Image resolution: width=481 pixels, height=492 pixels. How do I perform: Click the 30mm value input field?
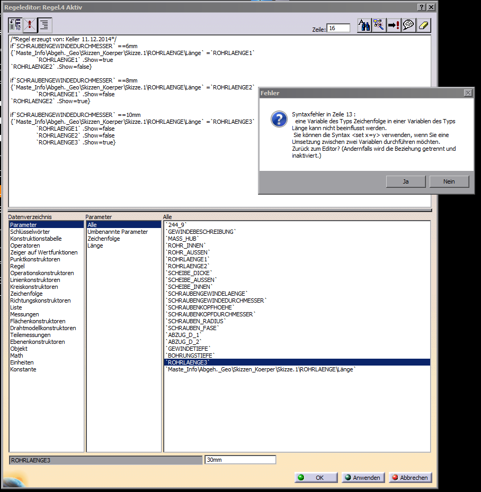coord(240,460)
